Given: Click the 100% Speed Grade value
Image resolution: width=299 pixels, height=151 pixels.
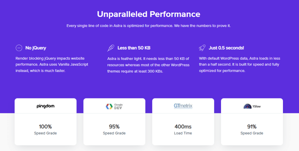Looking at the screenshot, I should [x=45, y=126].
